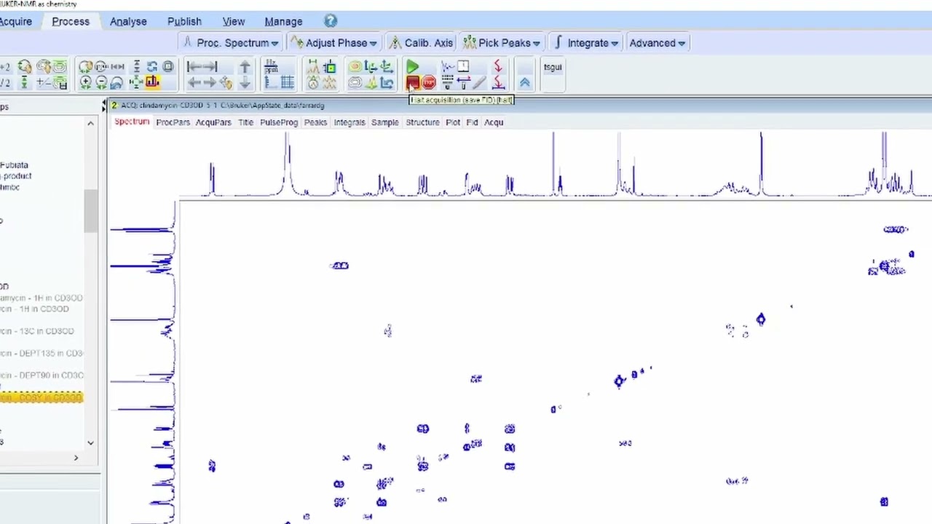Click the double blue chevron collapse toolbar icon
Screen dimensions: 932x524
click(x=524, y=82)
